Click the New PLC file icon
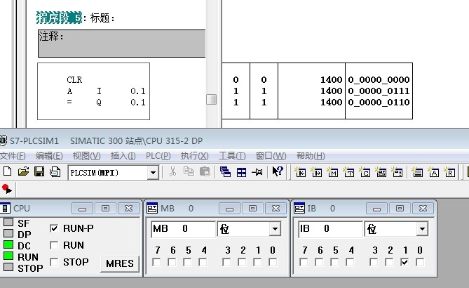469x288 pixels. (x=7, y=171)
